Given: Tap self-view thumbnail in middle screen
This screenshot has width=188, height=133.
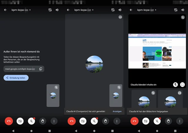Looking at the screenshot, I should point(116,96).
